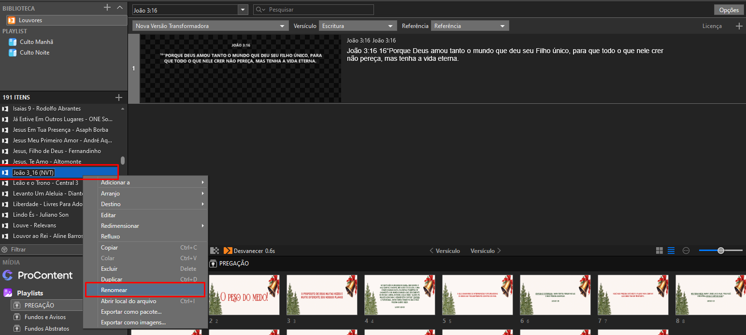The height and width of the screenshot is (335, 746).
Task: Open the Nova Versão Transformadora dropdown
Action: click(210, 26)
